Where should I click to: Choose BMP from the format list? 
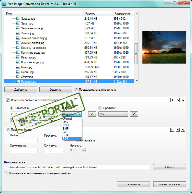pyautogui.click(x=72, y=129)
